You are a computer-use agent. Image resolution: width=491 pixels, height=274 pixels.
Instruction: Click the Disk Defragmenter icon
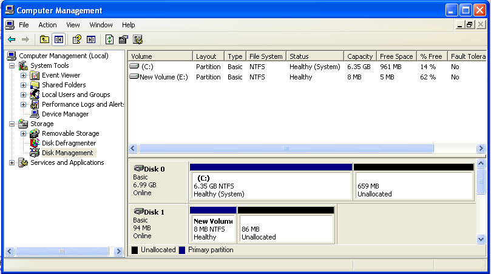click(x=35, y=143)
